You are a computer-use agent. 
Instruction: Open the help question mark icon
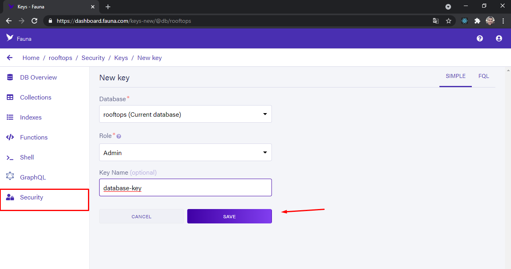480,38
